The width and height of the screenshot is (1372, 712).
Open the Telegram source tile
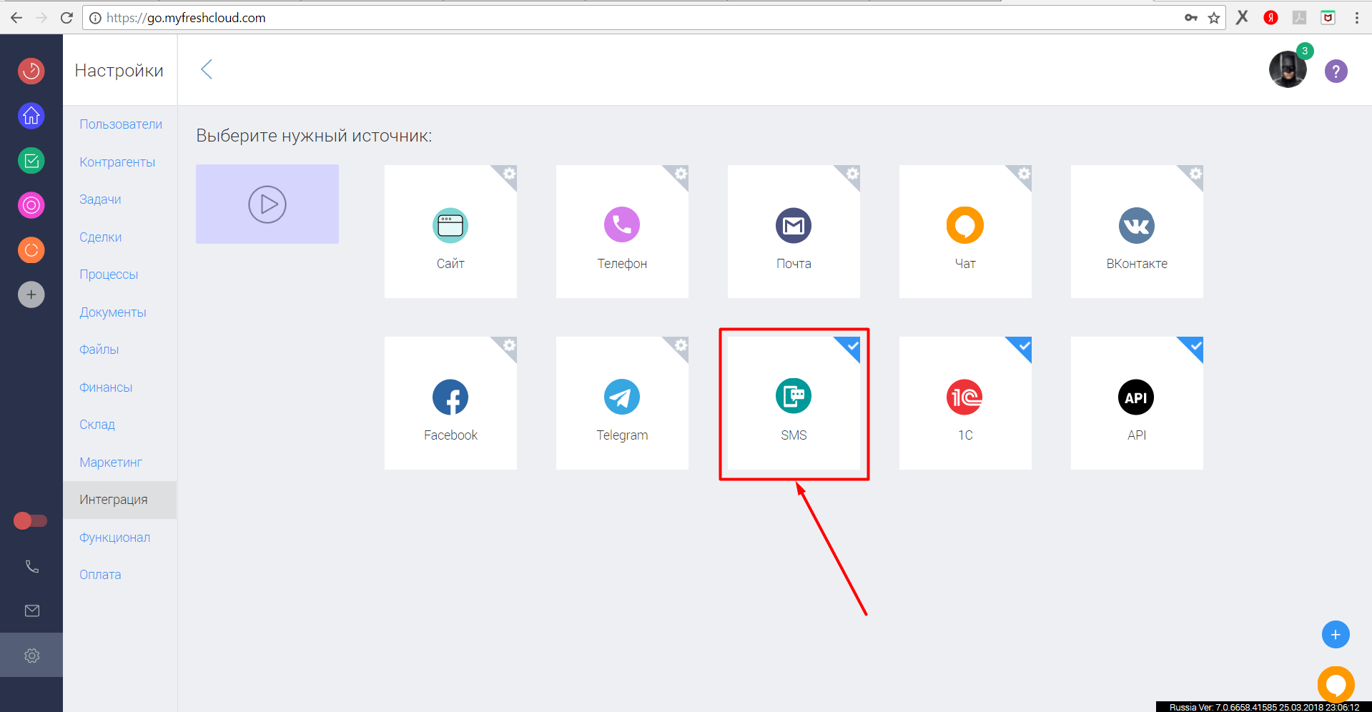coord(622,403)
